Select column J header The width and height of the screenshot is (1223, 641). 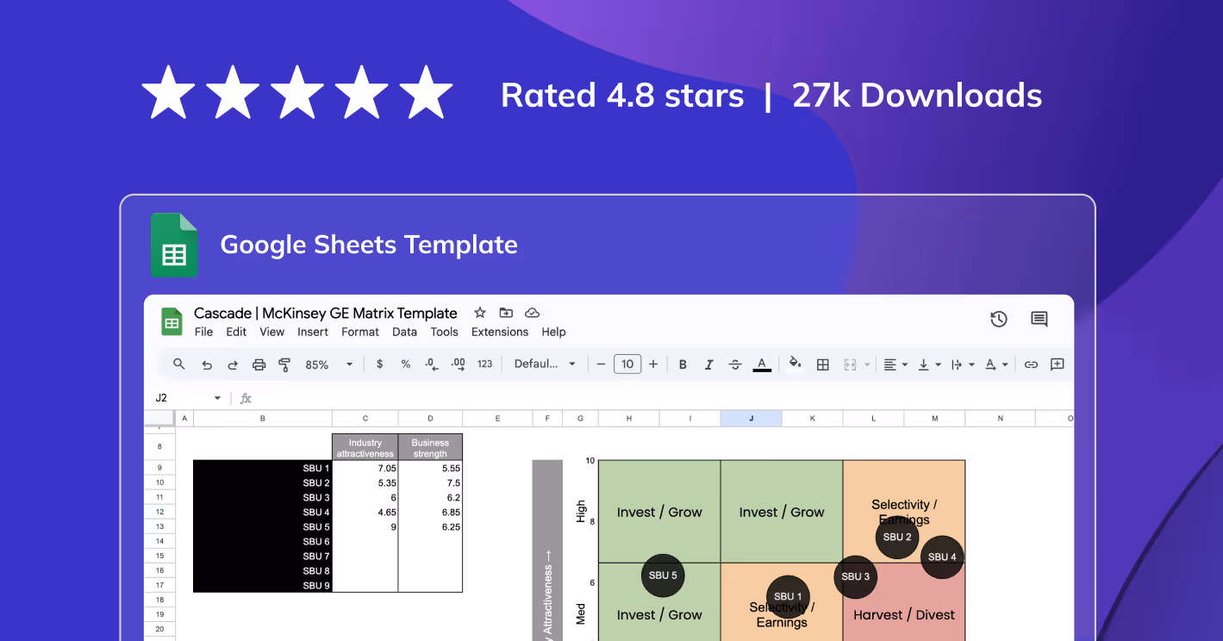point(751,419)
